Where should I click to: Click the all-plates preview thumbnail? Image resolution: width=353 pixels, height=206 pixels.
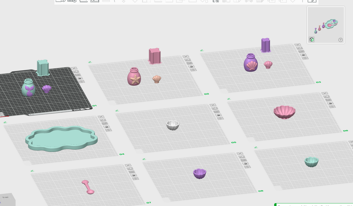click(326, 25)
